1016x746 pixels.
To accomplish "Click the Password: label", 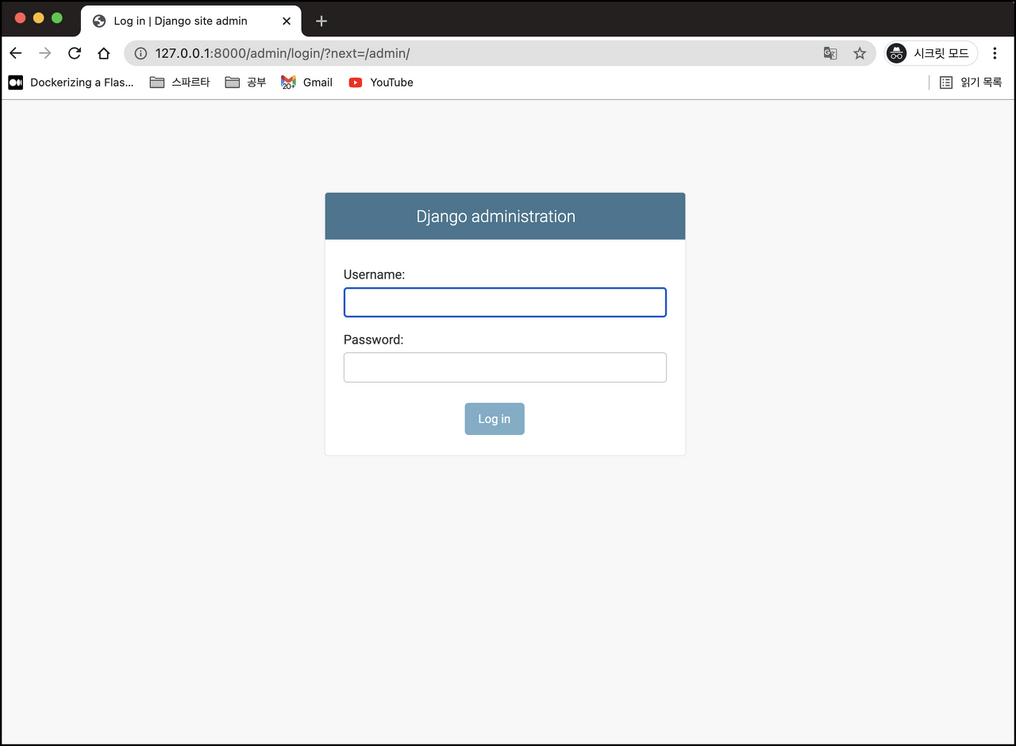I will coord(374,340).
